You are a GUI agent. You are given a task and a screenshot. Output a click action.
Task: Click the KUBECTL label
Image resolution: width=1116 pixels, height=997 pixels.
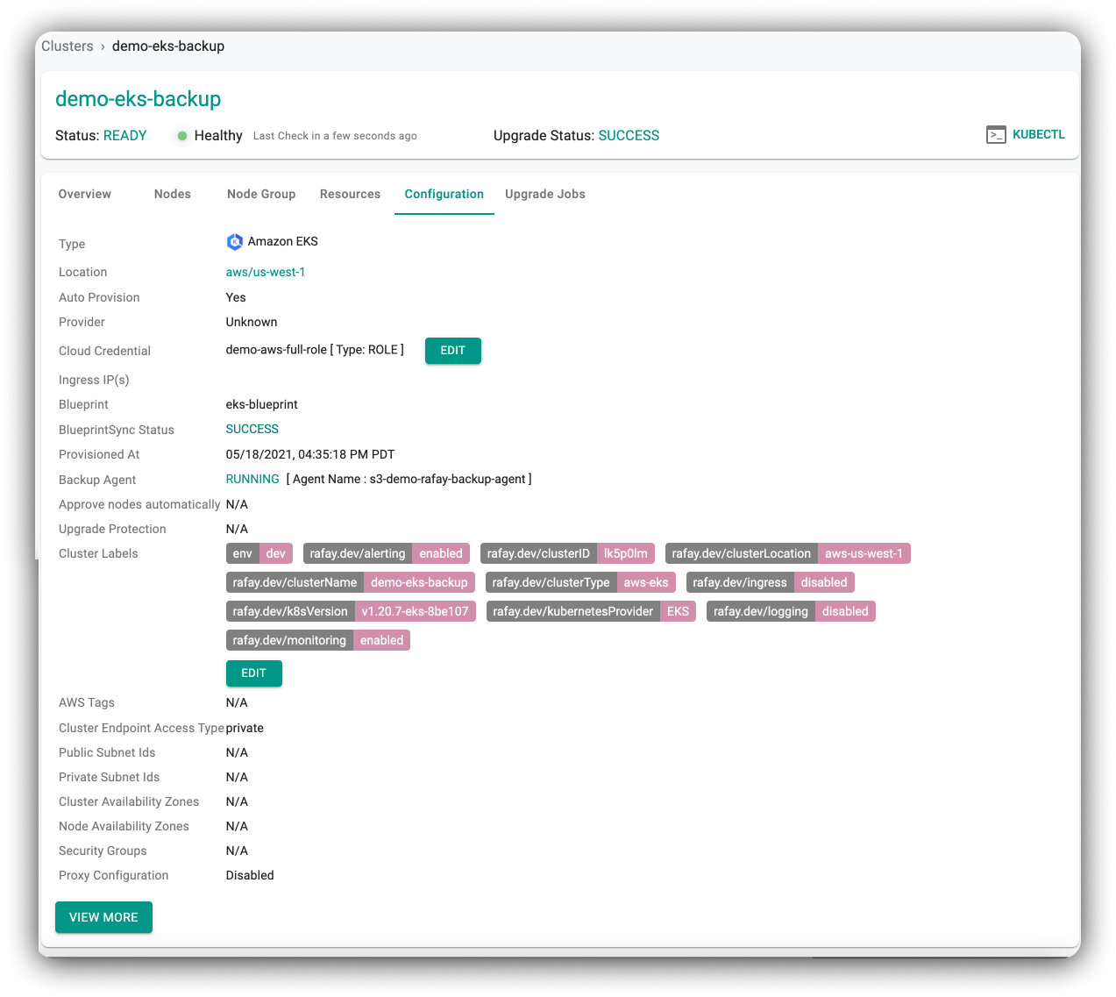[1039, 135]
